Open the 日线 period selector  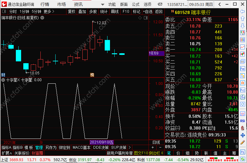[x=156, y=143]
